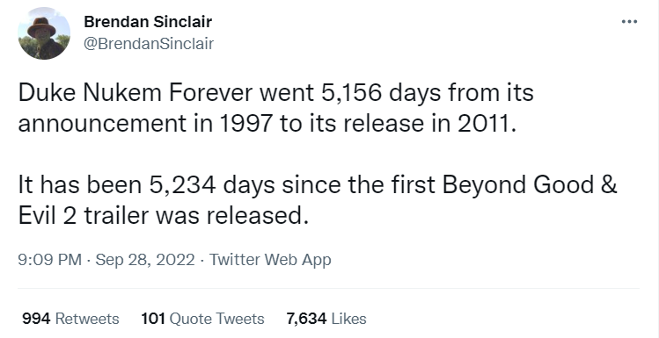
Task: Click the 7,634 like count number
Action: click(306, 319)
